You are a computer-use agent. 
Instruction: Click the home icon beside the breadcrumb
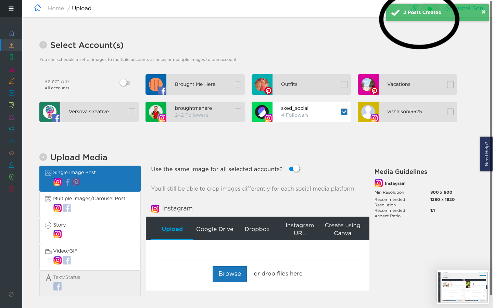point(38,8)
